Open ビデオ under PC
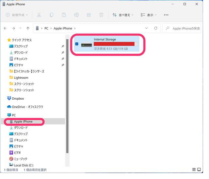Viewport: 209px width, 179px height. click(15, 153)
